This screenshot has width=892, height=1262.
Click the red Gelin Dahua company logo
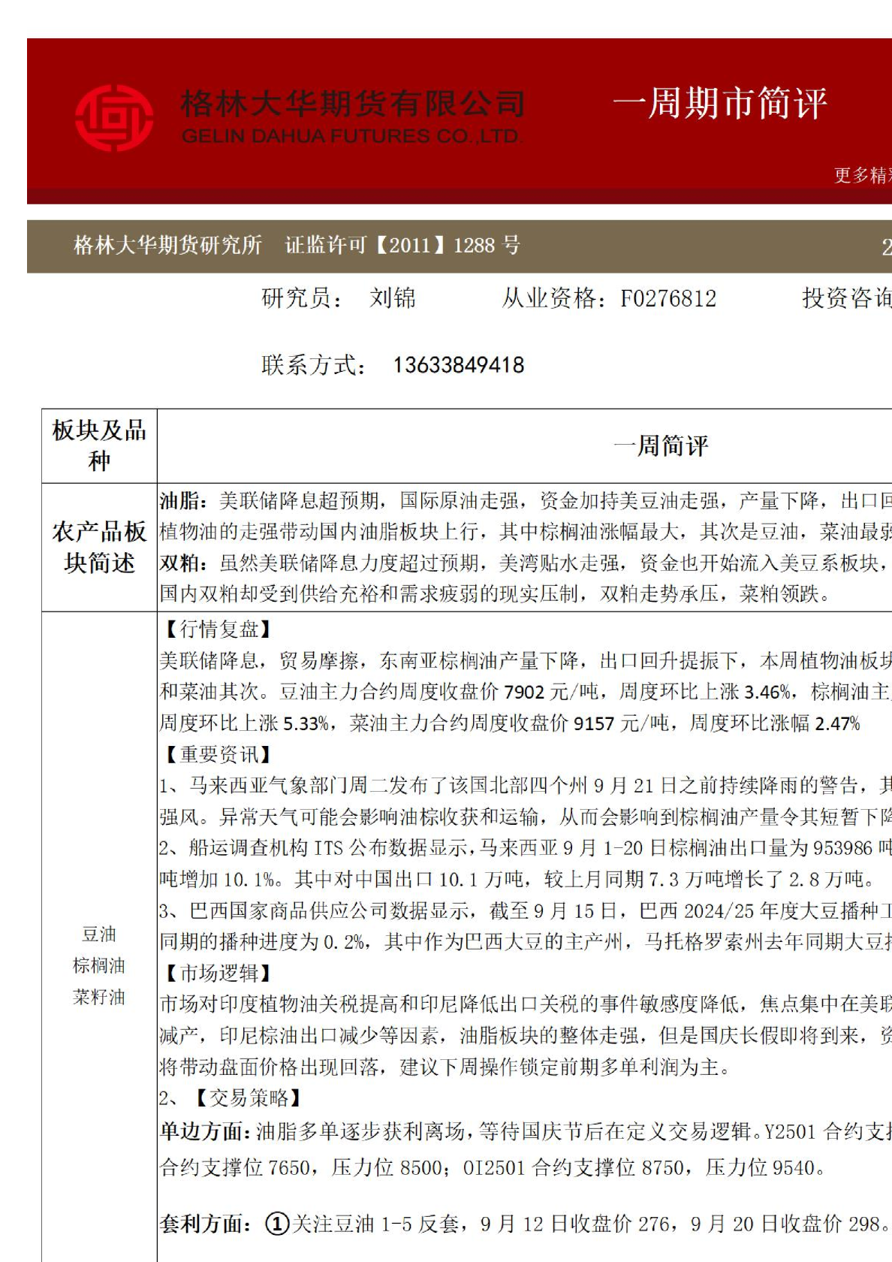click(114, 117)
